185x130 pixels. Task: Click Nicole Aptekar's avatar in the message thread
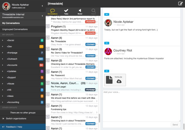[108, 23]
